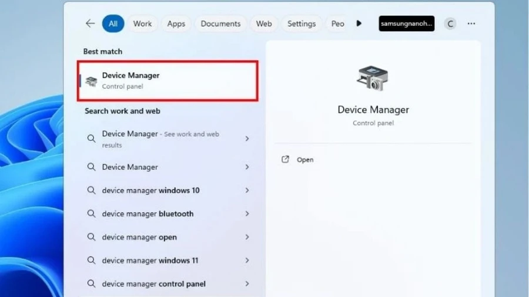This screenshot has width=529, height=297.
Task: Select the All filter tab
Action: (113, 23)
